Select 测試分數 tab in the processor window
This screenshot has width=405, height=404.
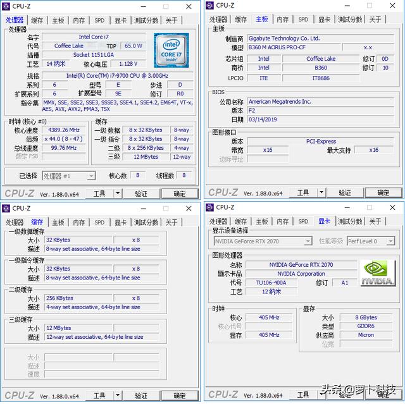[146, 20]
